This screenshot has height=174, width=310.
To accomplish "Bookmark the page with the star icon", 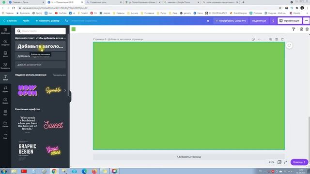I will pyautogui.click(x=280, y=8).
